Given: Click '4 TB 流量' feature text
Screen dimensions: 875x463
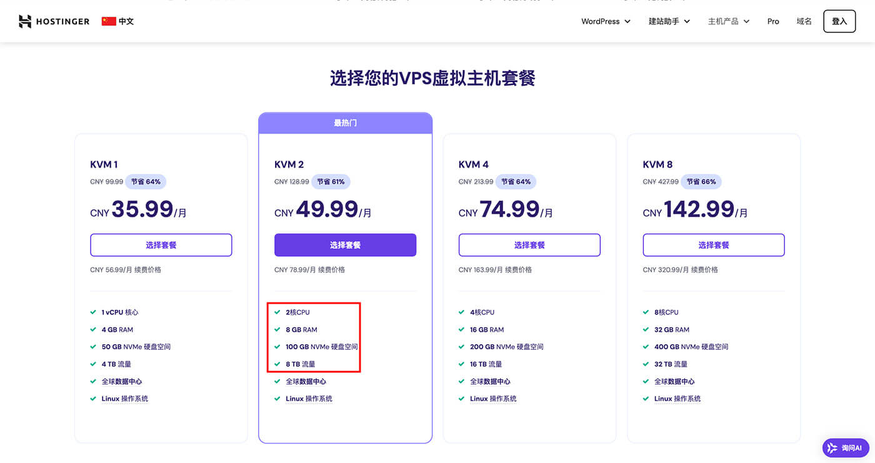Looking at the screenshot, I should click(x=116, y=364).
